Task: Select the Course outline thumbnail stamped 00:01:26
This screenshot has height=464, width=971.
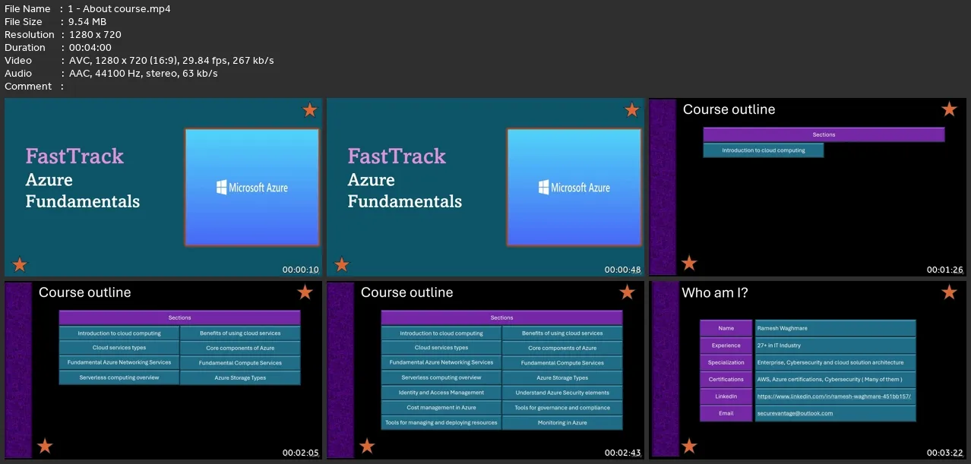Action: (x=808, y=187)
